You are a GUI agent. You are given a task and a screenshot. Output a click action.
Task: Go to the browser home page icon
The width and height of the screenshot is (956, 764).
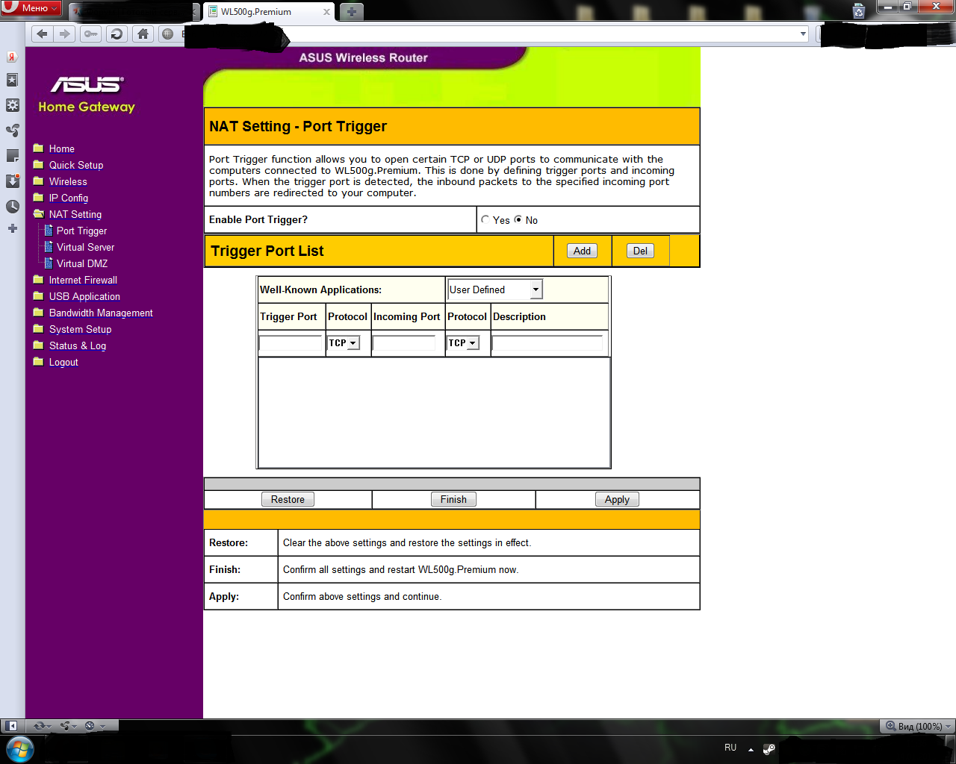pos(143,34)
